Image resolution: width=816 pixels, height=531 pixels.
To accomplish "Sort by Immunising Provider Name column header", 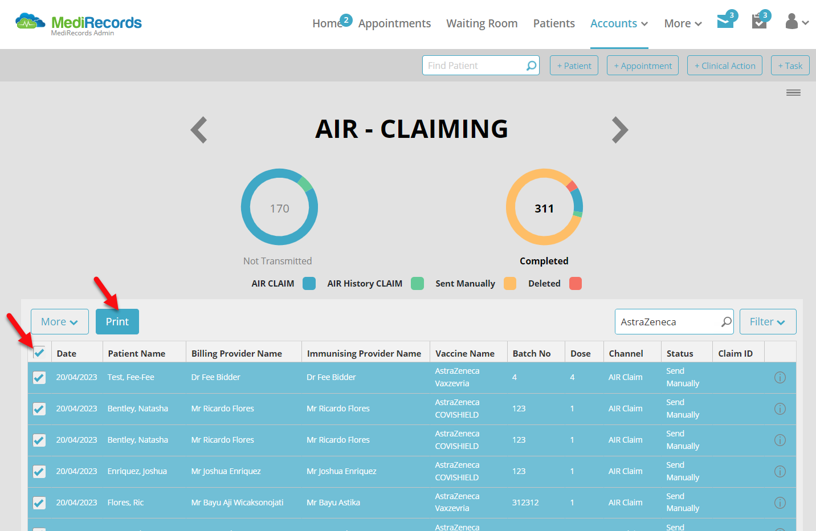I will click(364, 354).
